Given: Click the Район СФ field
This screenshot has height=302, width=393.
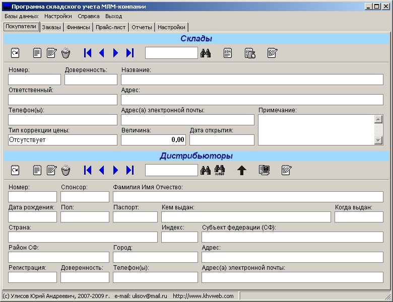Looking at the screenshot, I should tap(58, 257).
